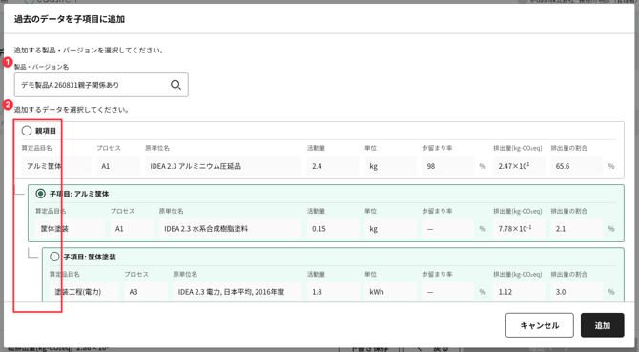The width and height of the screenshot is (639, 352).
Task: Click the キャンセル button
Action: pos(540,325)
